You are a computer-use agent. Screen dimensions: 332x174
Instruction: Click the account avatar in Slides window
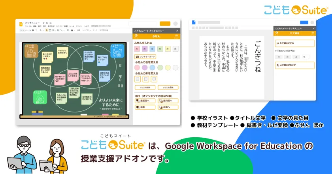pyautogui.click(x=175, y=24)
